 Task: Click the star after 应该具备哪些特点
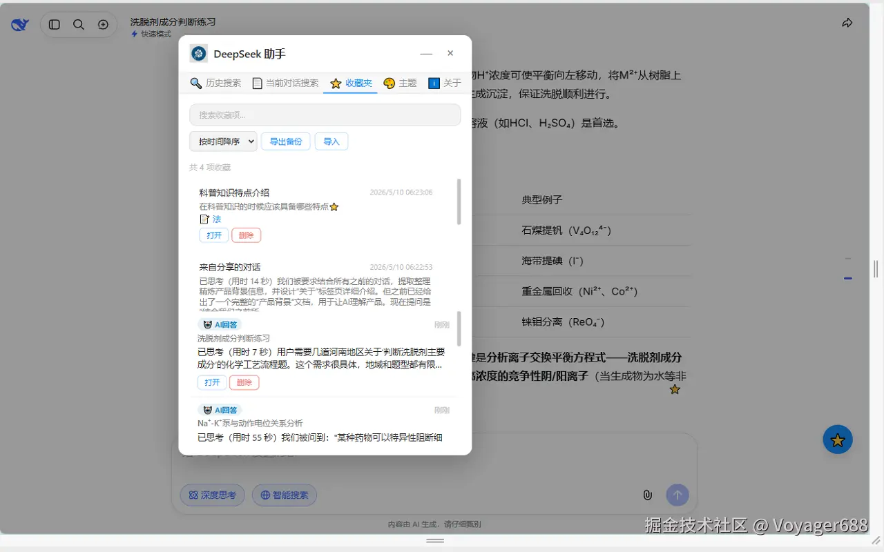334,206
